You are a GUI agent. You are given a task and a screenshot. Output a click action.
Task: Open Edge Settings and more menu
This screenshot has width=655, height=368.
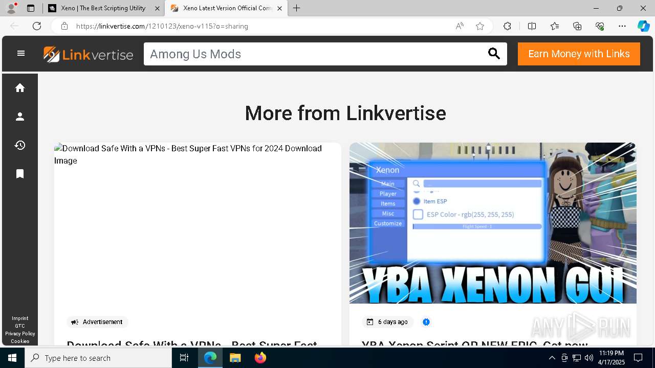(x=622, y=26)
